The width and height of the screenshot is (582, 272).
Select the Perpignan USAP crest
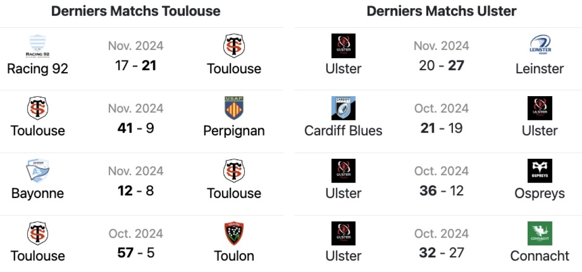click(234, 108)
